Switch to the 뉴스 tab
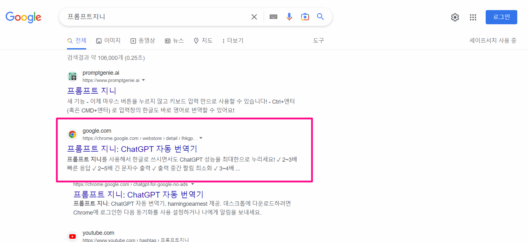 point(174,41)
